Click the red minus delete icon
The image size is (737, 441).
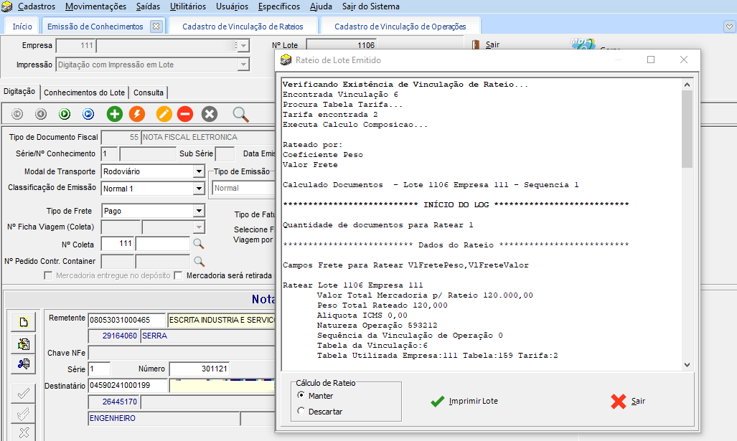click(185, 113)
